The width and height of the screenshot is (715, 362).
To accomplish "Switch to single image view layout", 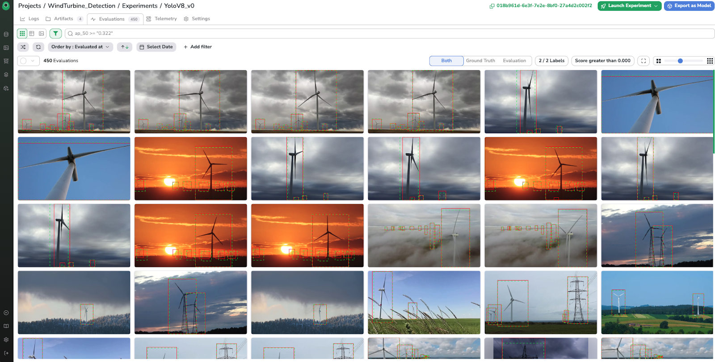I will [42, 34].
